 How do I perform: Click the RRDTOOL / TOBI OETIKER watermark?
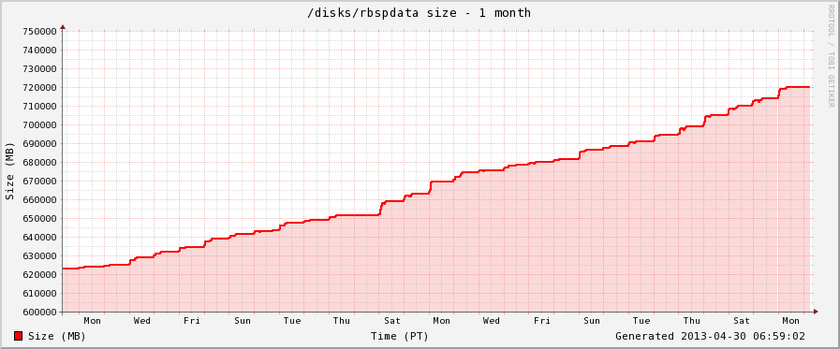pyautogui.click(x=831, y=56)
